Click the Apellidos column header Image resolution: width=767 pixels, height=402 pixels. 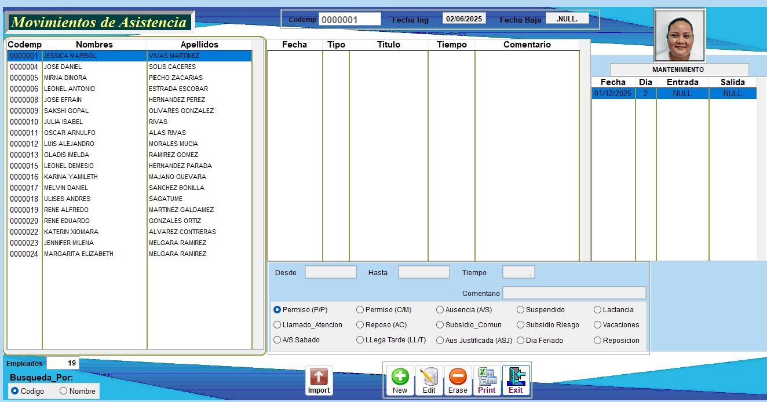click(199, 45)
